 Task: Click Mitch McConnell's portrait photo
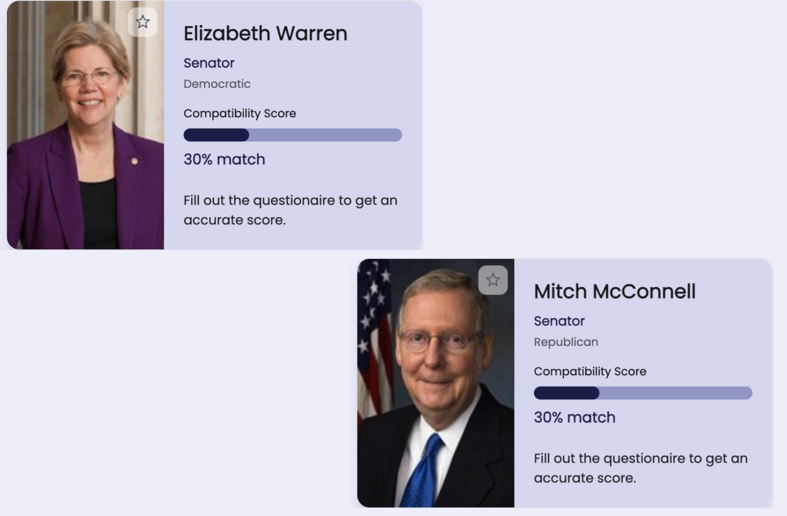[436, 388]
